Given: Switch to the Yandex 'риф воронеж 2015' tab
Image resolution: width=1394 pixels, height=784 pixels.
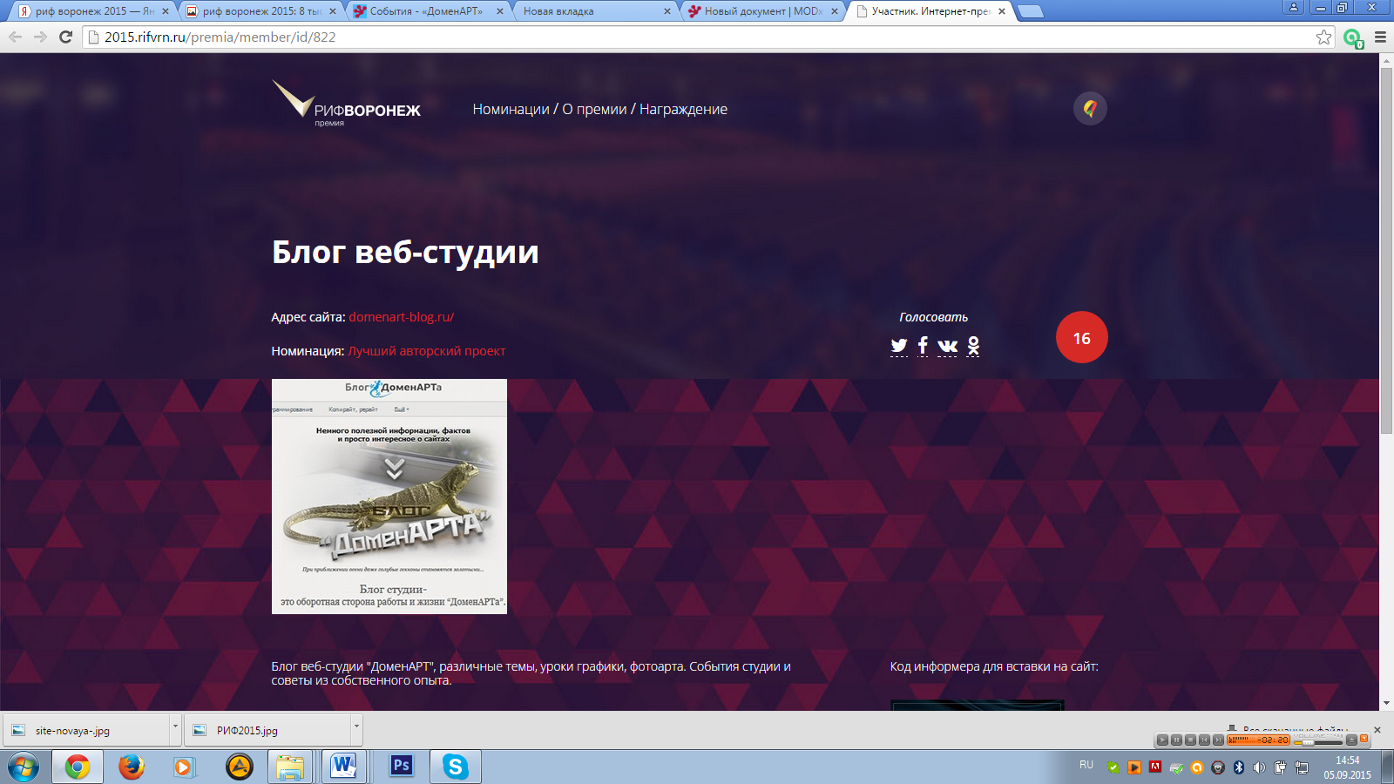Looking at the screenshot, I should point(92,11).
